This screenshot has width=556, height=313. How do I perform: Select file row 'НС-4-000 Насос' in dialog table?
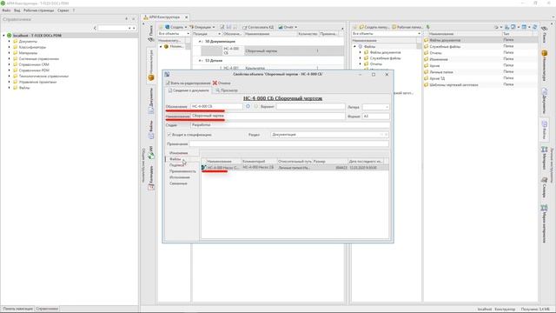(295, 168)
